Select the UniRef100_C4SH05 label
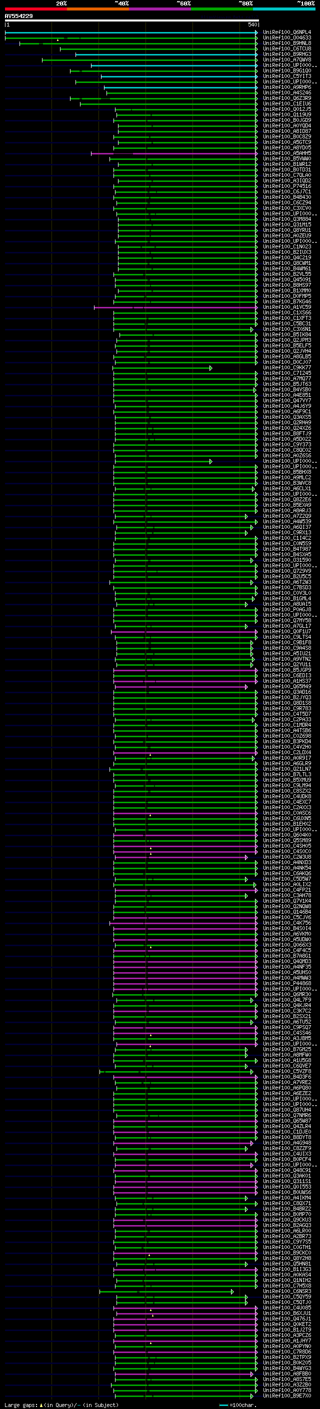The height and width of the screenshot is (1409, 320). 286,846
